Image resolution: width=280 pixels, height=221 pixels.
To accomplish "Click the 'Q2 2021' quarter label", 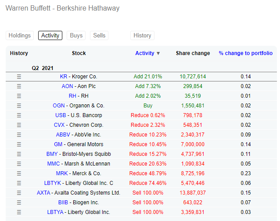I will [43, 68].
